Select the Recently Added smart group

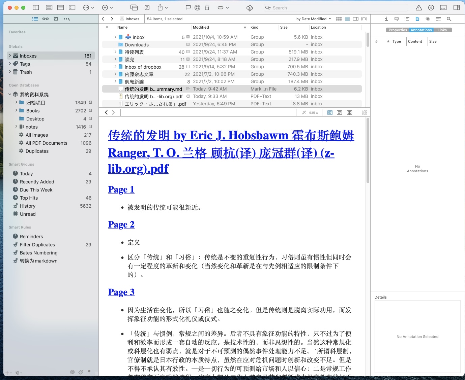pyautogui.click(x=37, y=182)
